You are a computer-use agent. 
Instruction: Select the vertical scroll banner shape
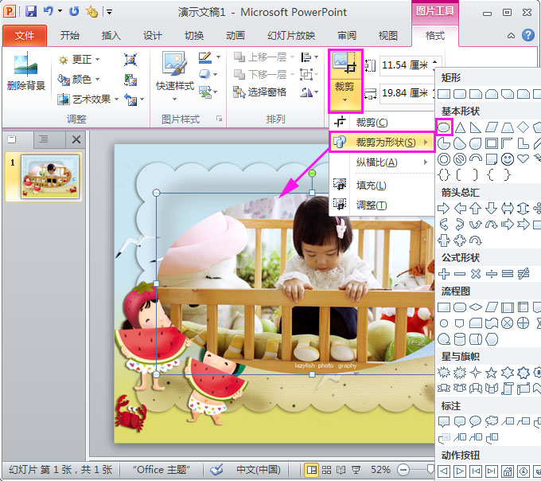tap(508, 389)
